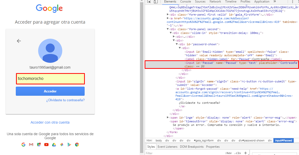Click the back arrow on login card
The height and width of the screenshot is (155, 299).
pos(19,41)
